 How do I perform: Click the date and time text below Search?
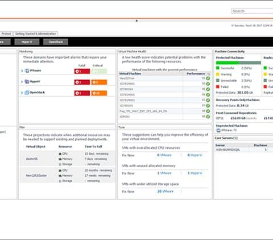click(253, 26)
